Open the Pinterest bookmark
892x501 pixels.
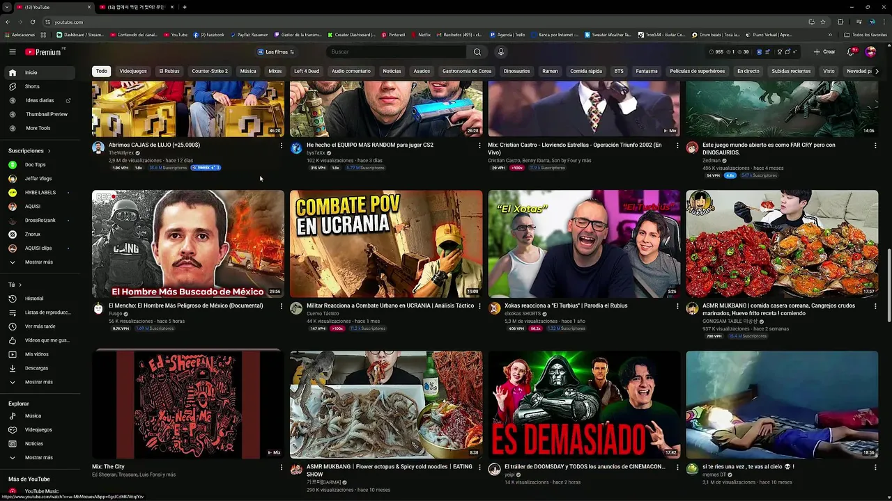coord(392,35)
